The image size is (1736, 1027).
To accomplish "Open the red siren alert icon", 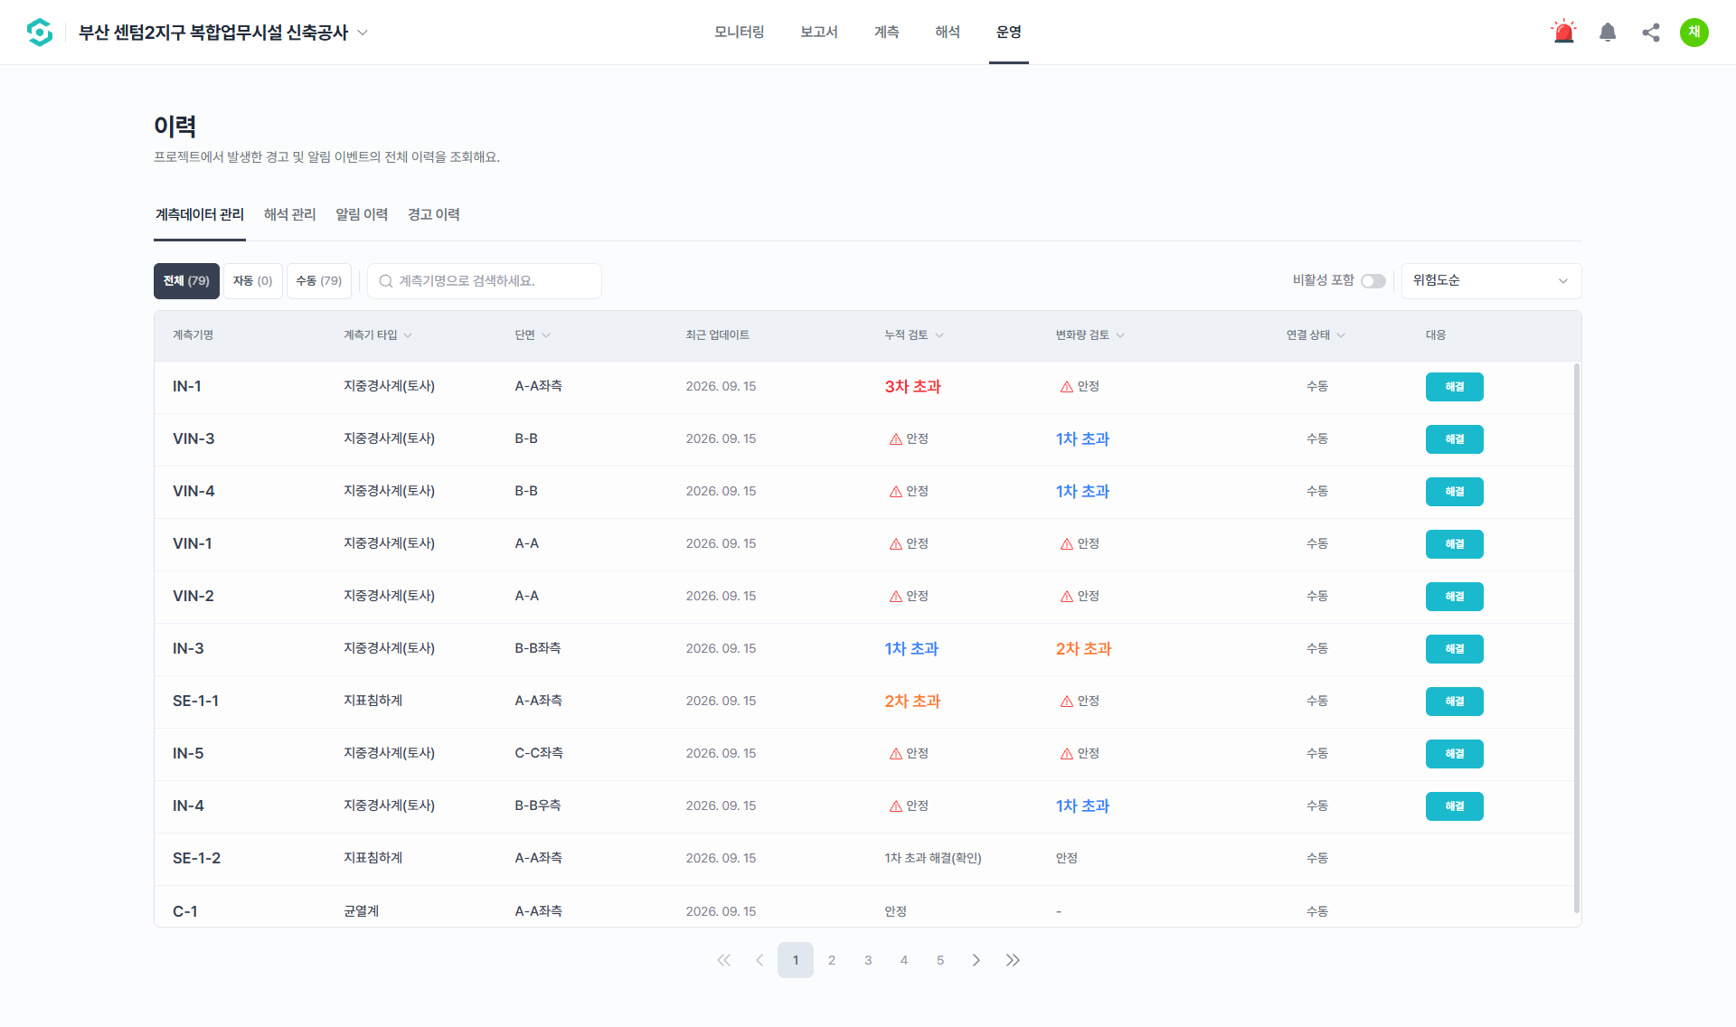I will [1563, 33].
